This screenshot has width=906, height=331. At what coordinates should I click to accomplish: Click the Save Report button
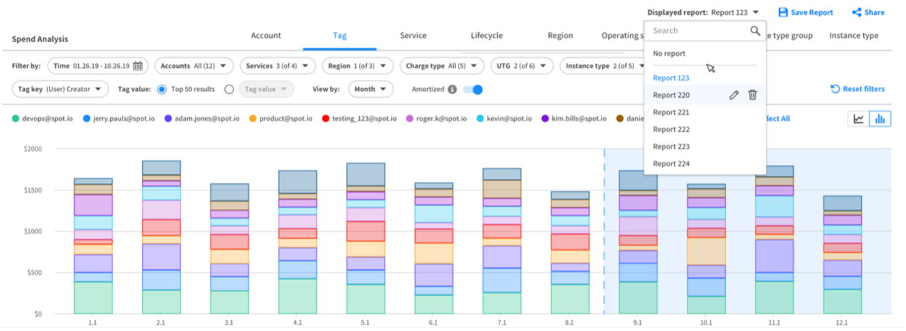tap(805, 12)
